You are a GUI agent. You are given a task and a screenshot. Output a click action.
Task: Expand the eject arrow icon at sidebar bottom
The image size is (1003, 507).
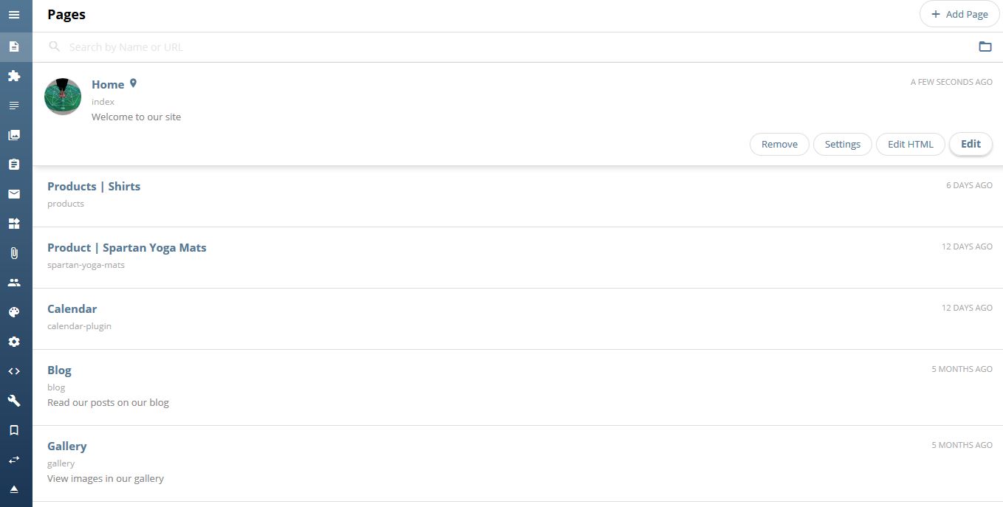pyautogui.click(x=14, y=489)
